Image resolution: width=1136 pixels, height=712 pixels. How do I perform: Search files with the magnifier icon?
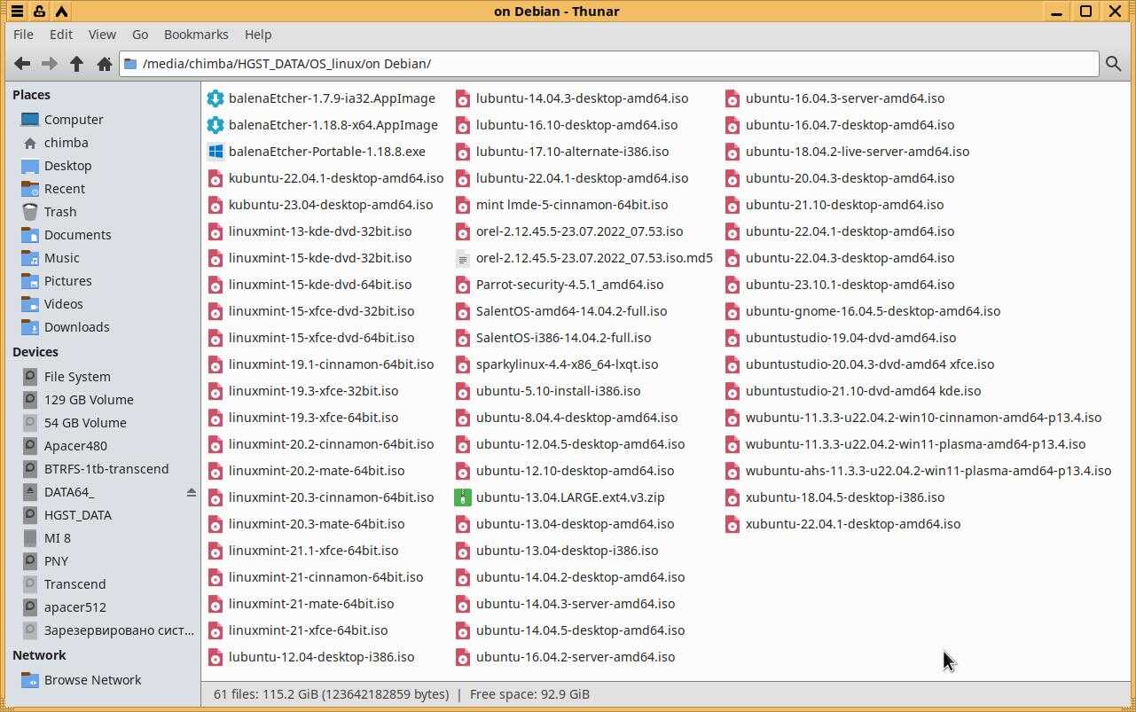1113,64
